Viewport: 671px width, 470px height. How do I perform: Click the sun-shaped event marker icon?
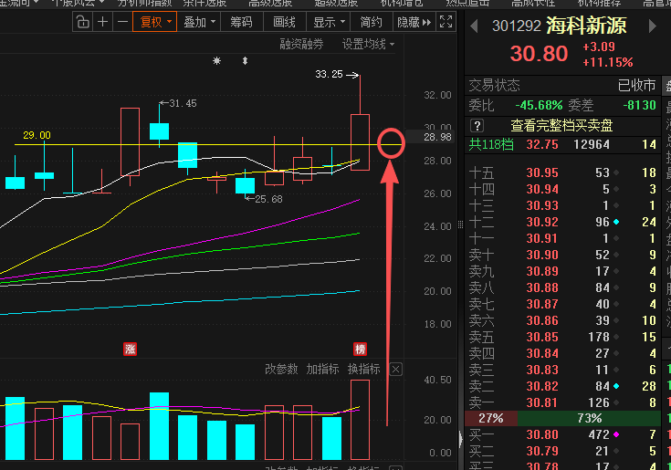[x=217, y=61]
